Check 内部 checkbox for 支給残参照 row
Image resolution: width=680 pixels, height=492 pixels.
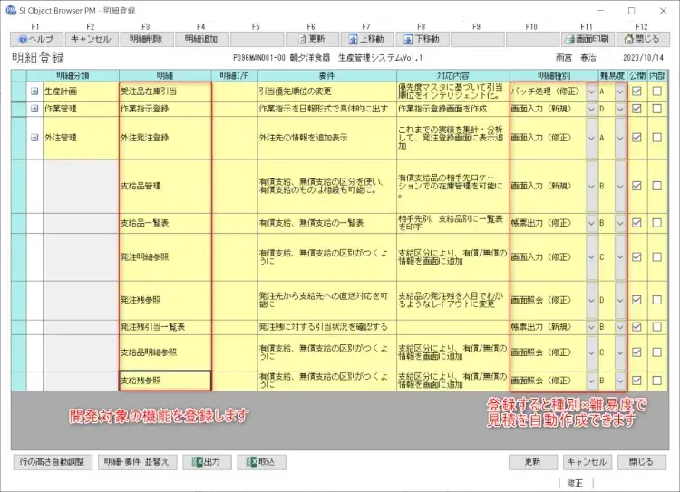click(657, 381)
